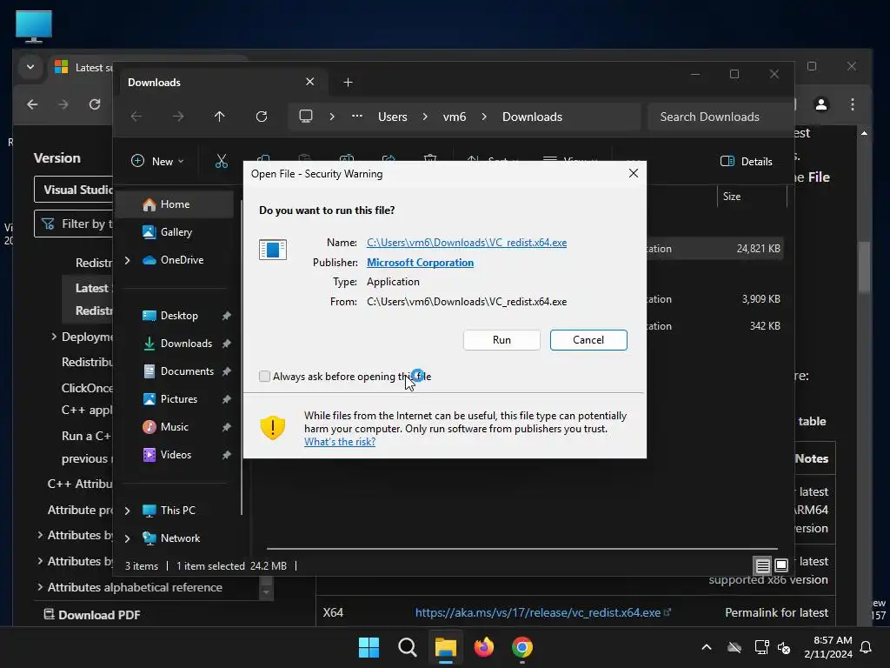Expand the chevron after Users in the breadcrumb
The image size is (890, 668).
(x=425, y=117)
